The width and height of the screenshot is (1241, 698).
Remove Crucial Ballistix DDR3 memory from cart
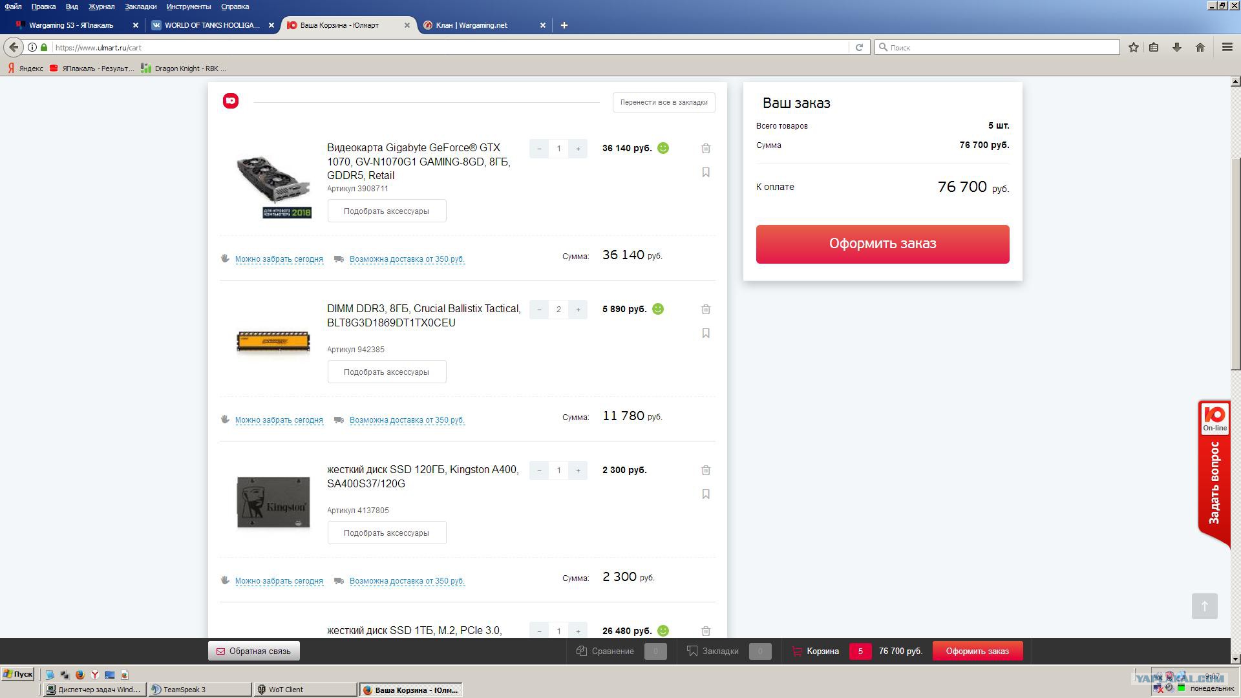pos(706,310)
